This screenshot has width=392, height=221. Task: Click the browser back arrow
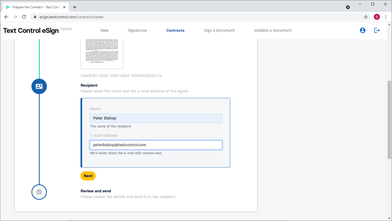coord(6,17)
